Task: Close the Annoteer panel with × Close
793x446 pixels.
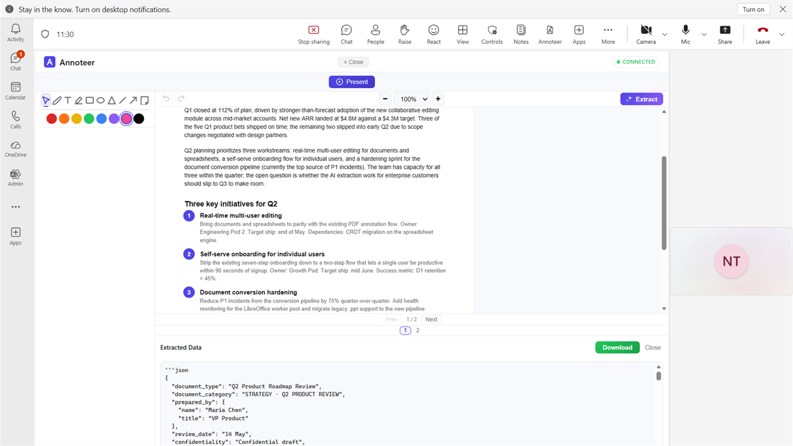Action: tap(354, 62)
